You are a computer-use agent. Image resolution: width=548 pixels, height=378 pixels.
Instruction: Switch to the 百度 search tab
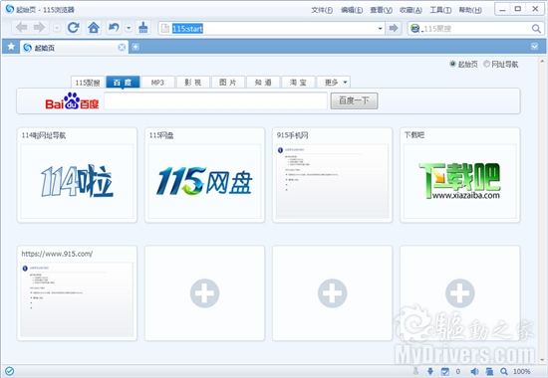[x=123, y=83]
